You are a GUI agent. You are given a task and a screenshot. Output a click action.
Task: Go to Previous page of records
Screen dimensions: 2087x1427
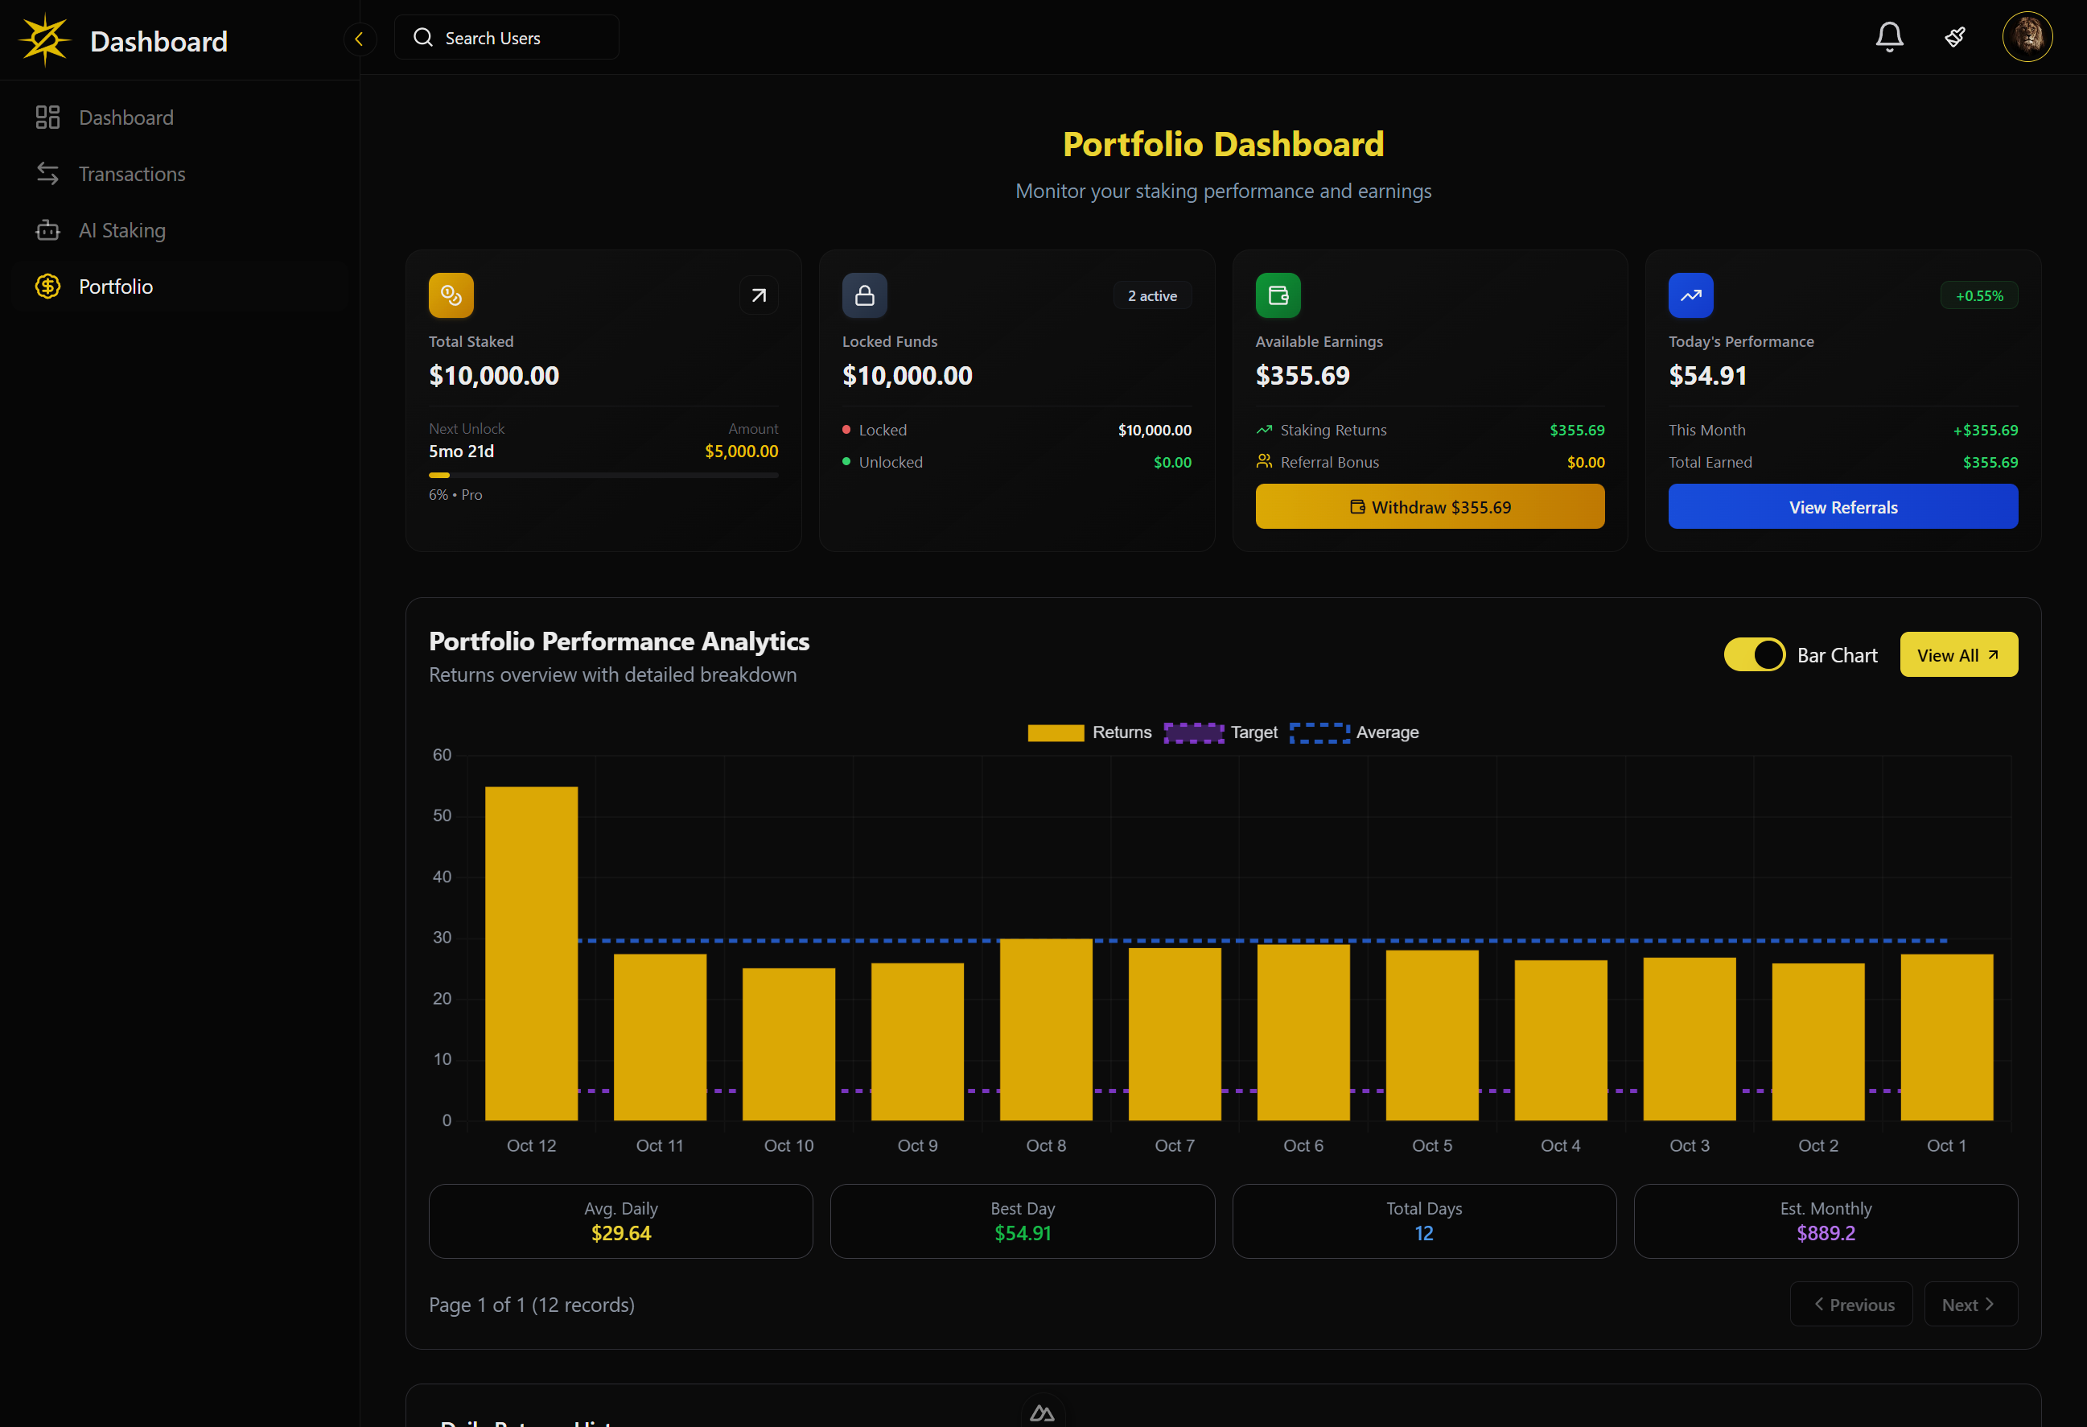click(x=1850, y=1304)
